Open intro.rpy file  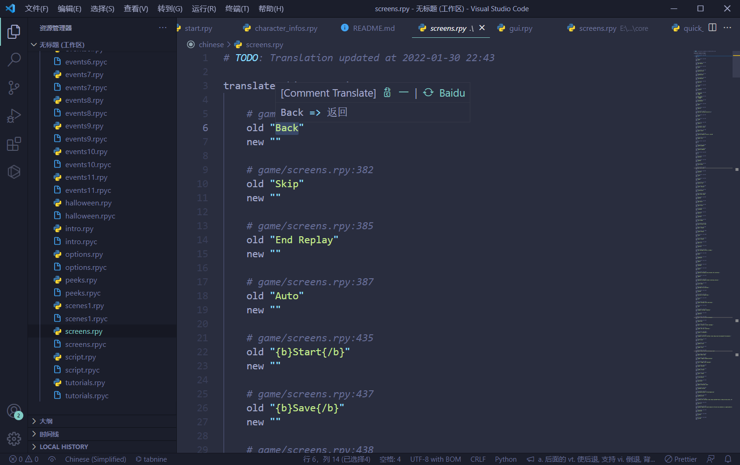tap(79, 229)
